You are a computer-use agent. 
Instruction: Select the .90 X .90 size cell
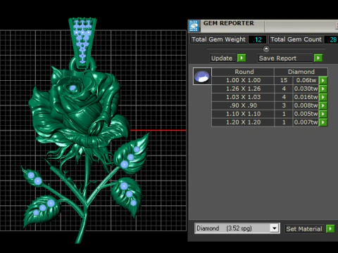point(243,105)
